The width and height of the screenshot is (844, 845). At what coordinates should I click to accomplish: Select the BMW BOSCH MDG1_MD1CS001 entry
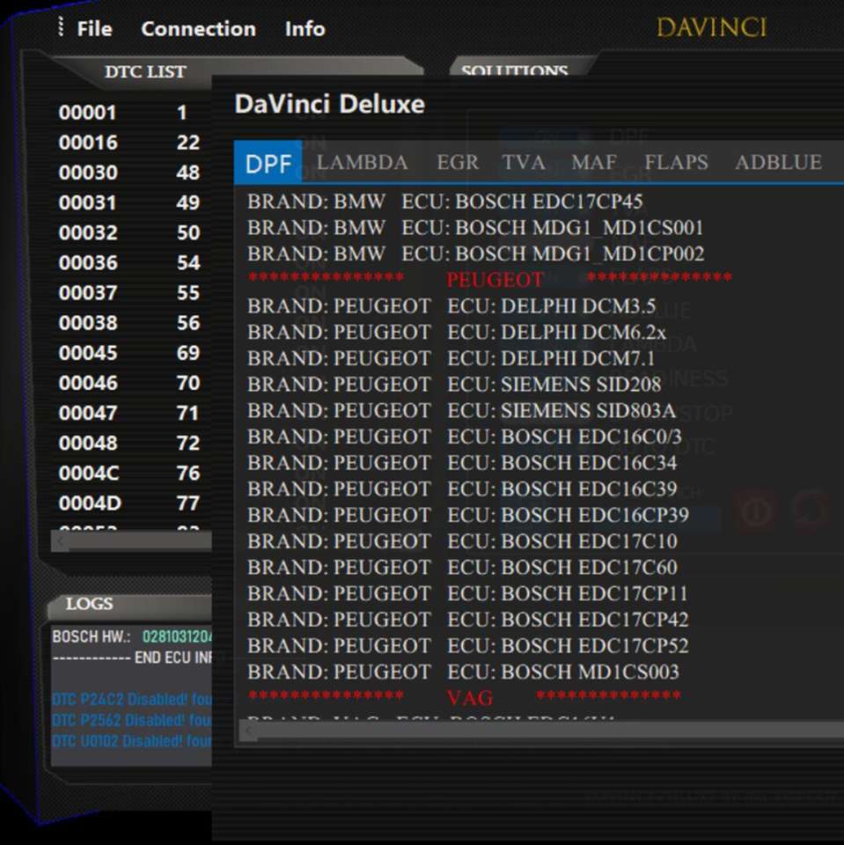(475, 227)
